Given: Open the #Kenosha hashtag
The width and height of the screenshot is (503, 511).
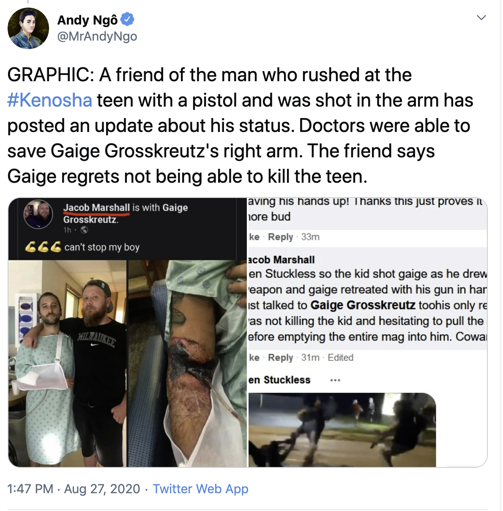Looking at the screenshot, I should tap(49, 100).
